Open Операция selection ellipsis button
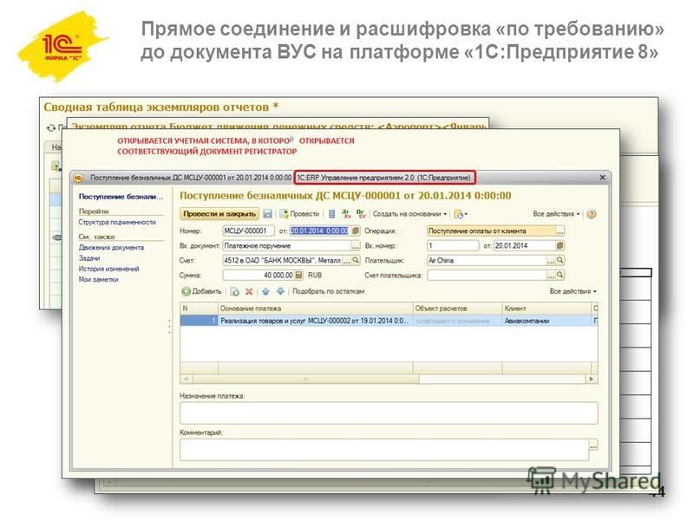Image resolution: width=694 pixels, height=520 pixels. click(560, 231)
